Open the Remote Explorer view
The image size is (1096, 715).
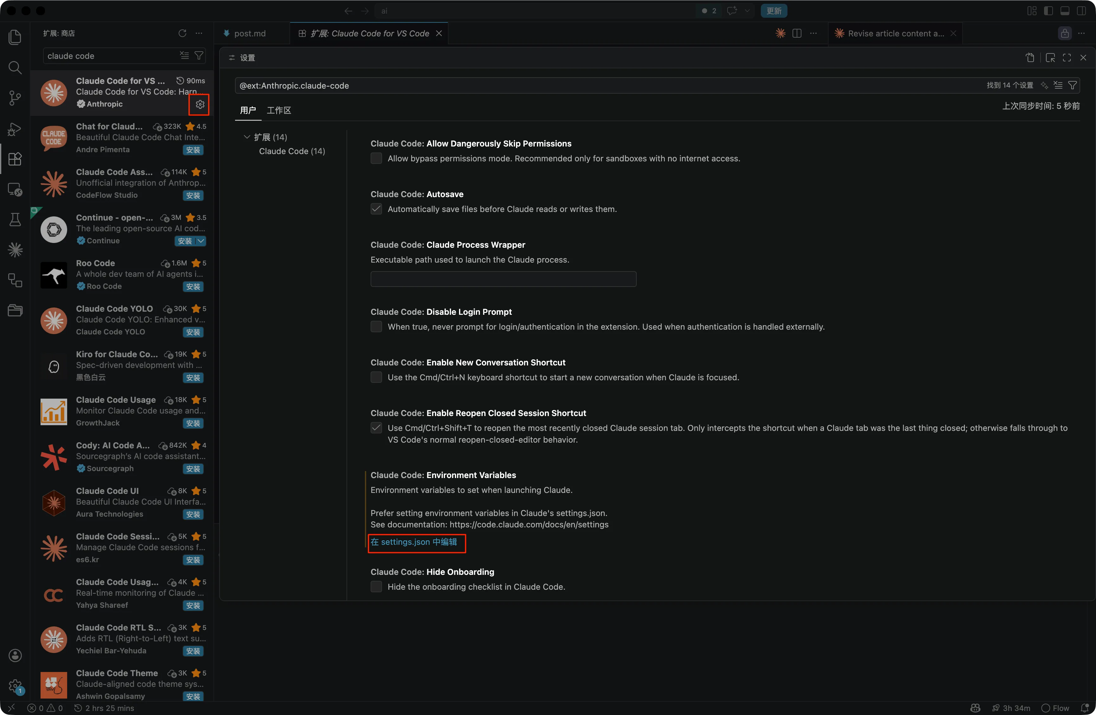click(x=15, y=190)
